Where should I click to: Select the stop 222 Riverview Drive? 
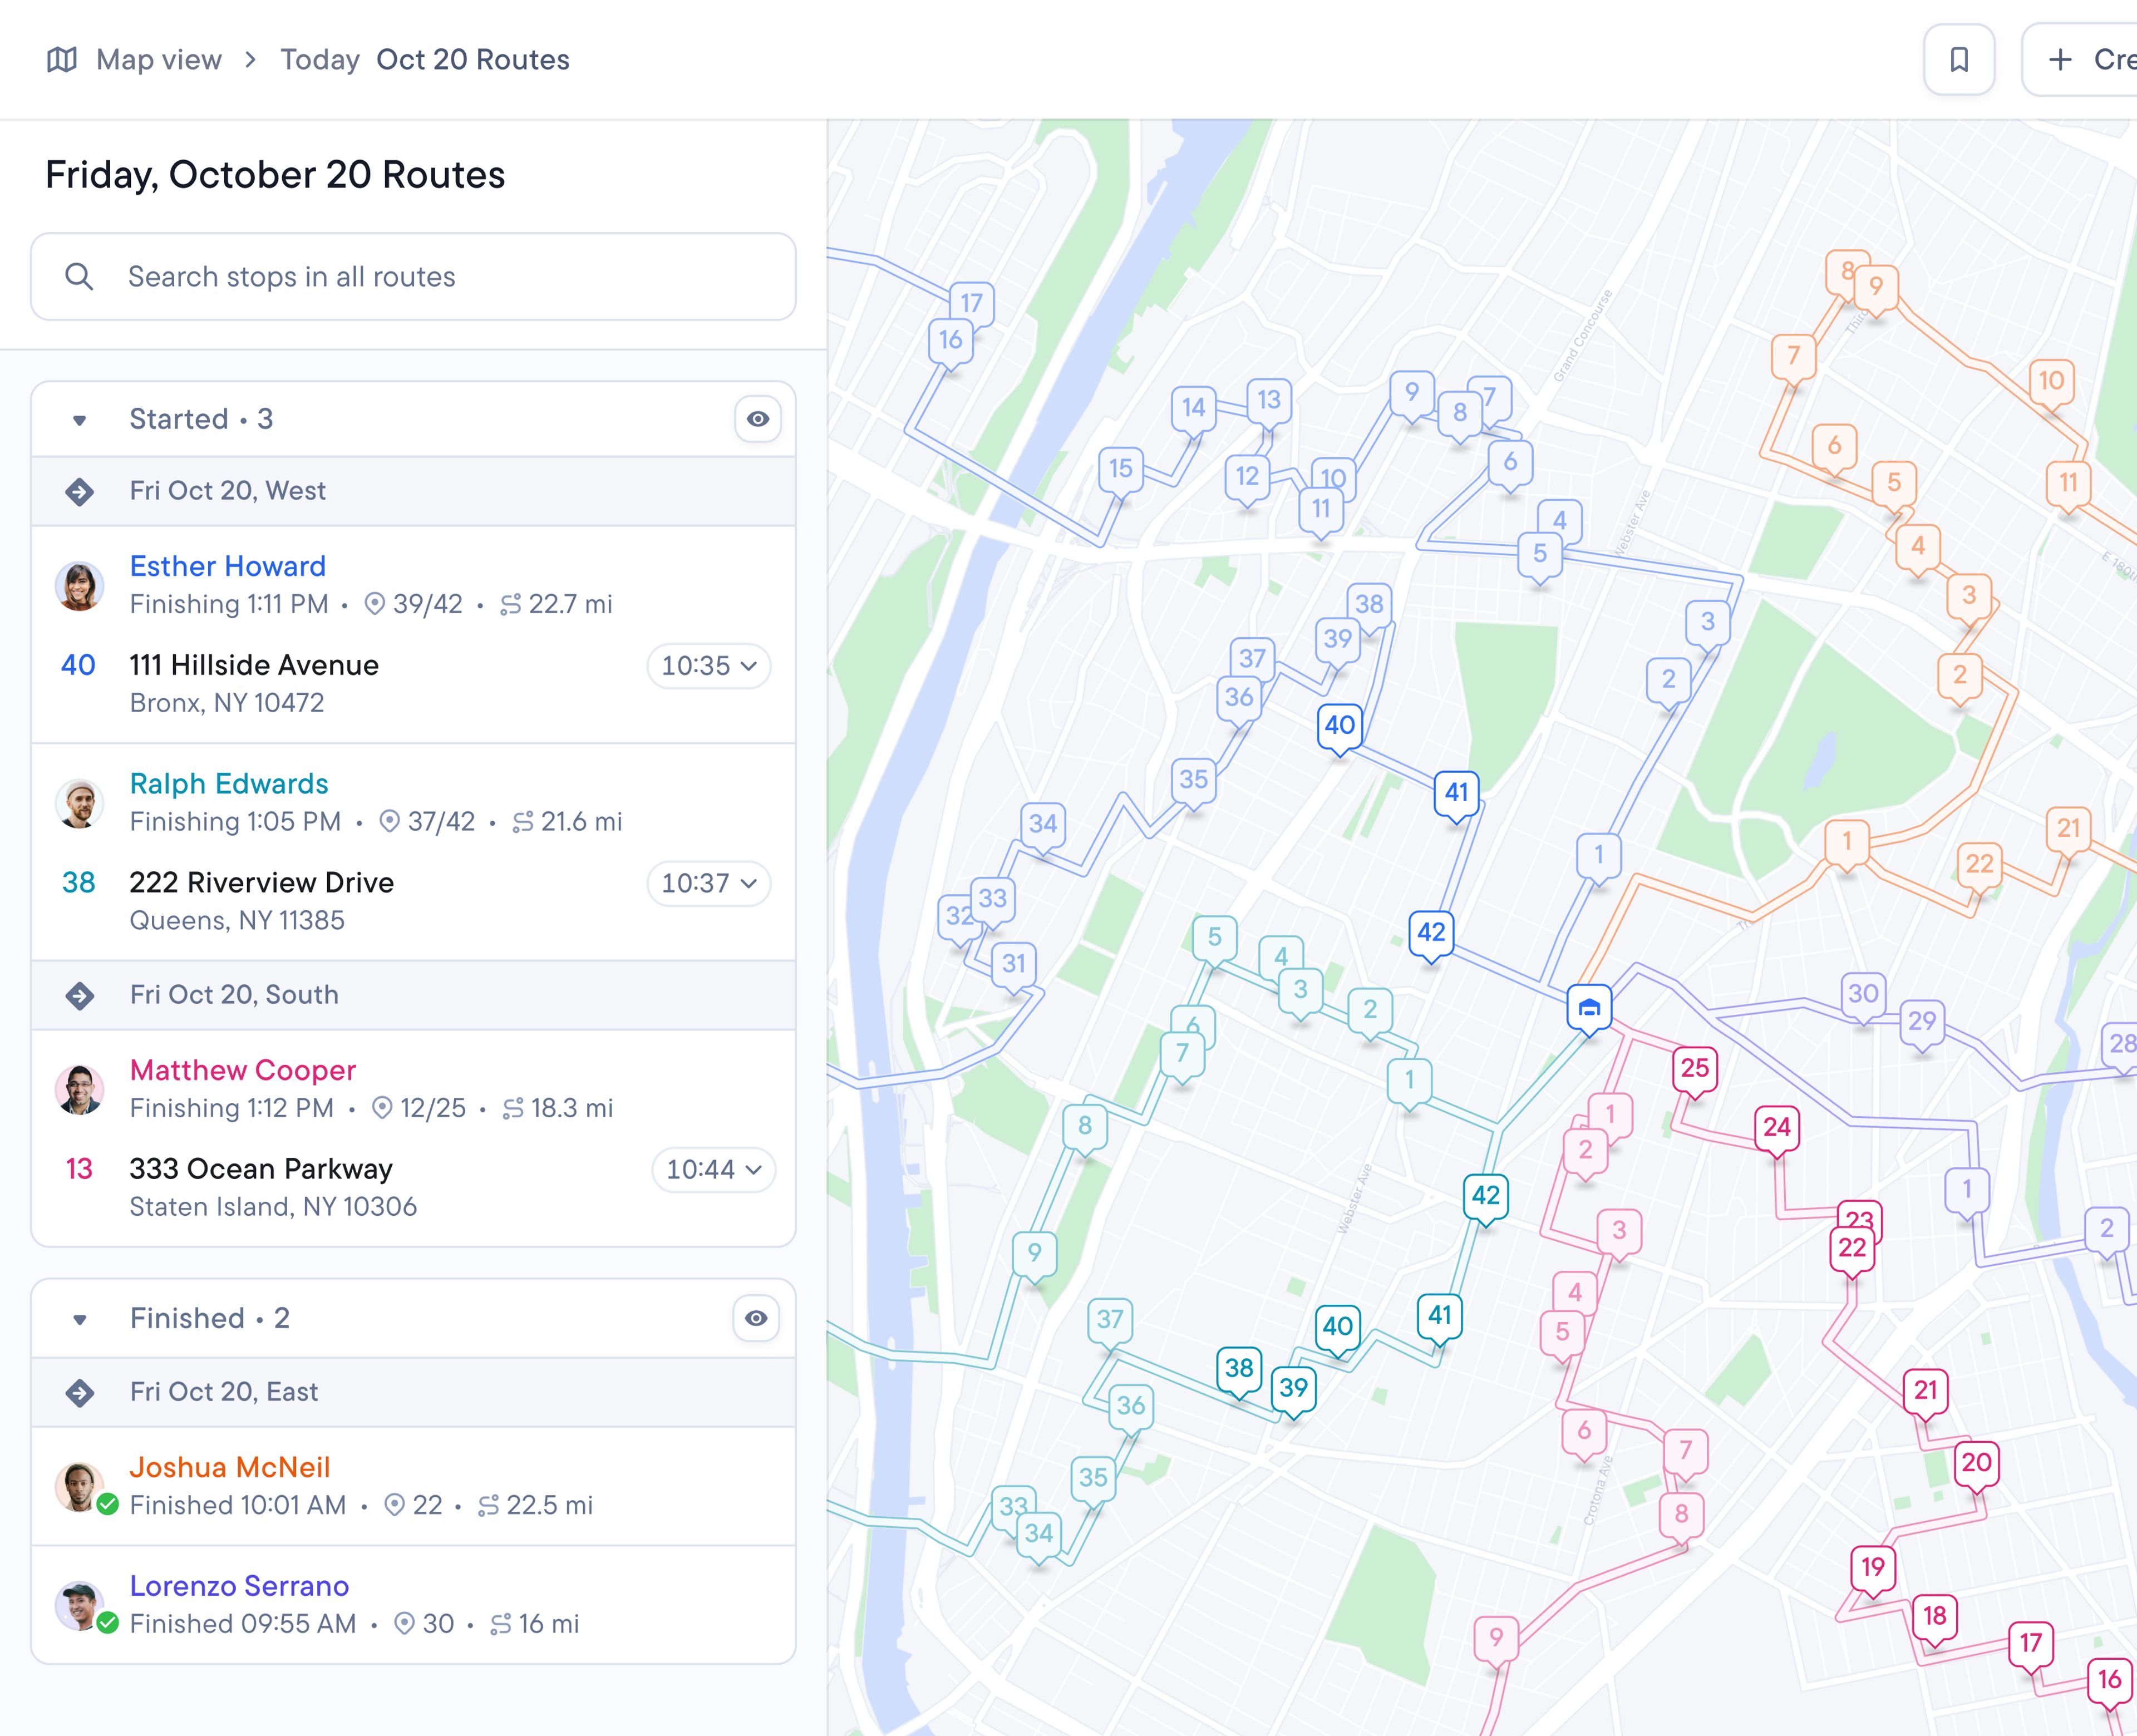[262, 883]
